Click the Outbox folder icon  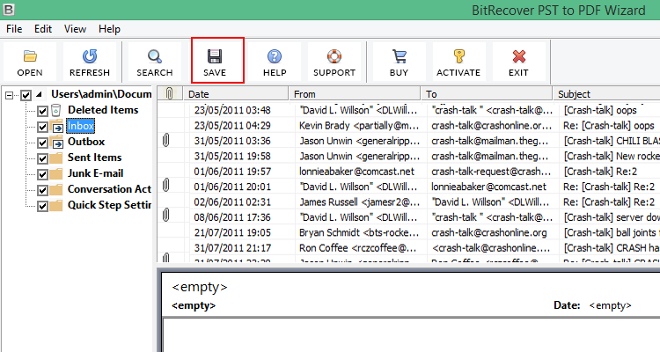pos(56,143)
